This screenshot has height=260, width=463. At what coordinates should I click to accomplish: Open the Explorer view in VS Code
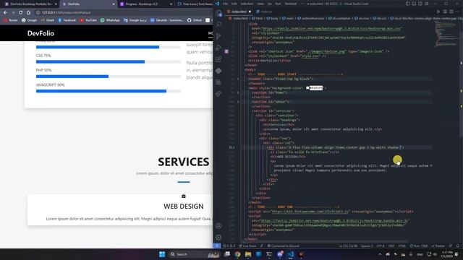coord(218,13)
